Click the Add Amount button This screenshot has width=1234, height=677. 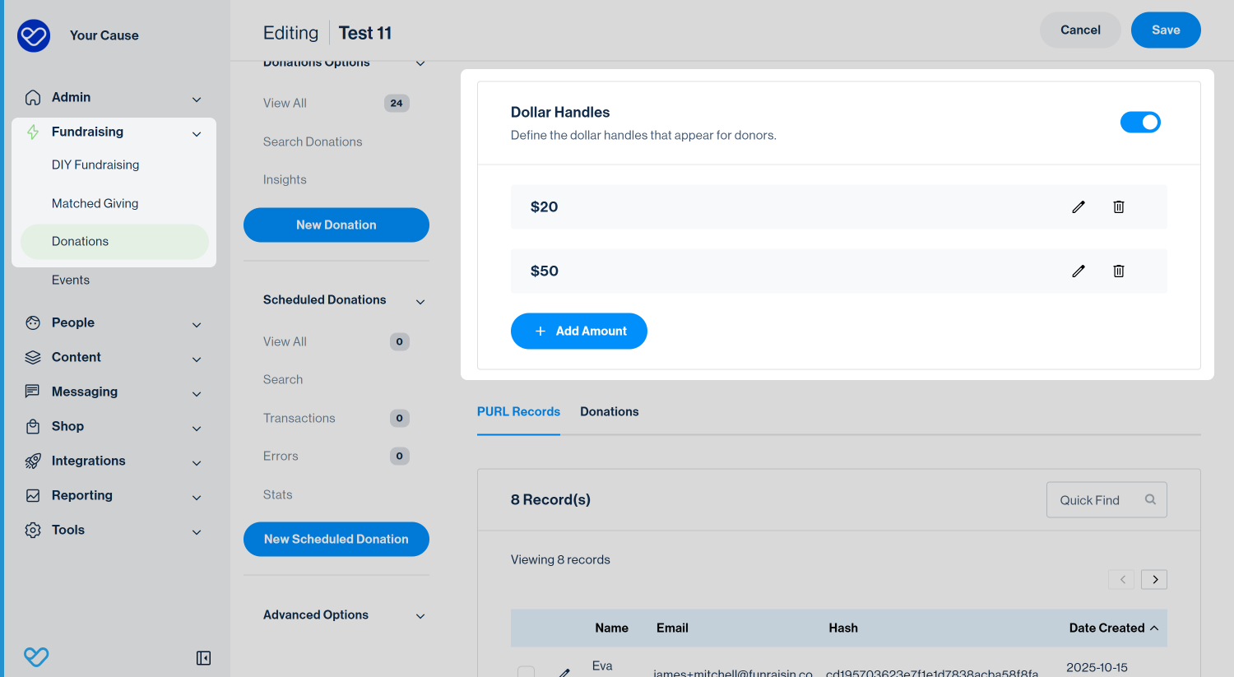(579, 331)
